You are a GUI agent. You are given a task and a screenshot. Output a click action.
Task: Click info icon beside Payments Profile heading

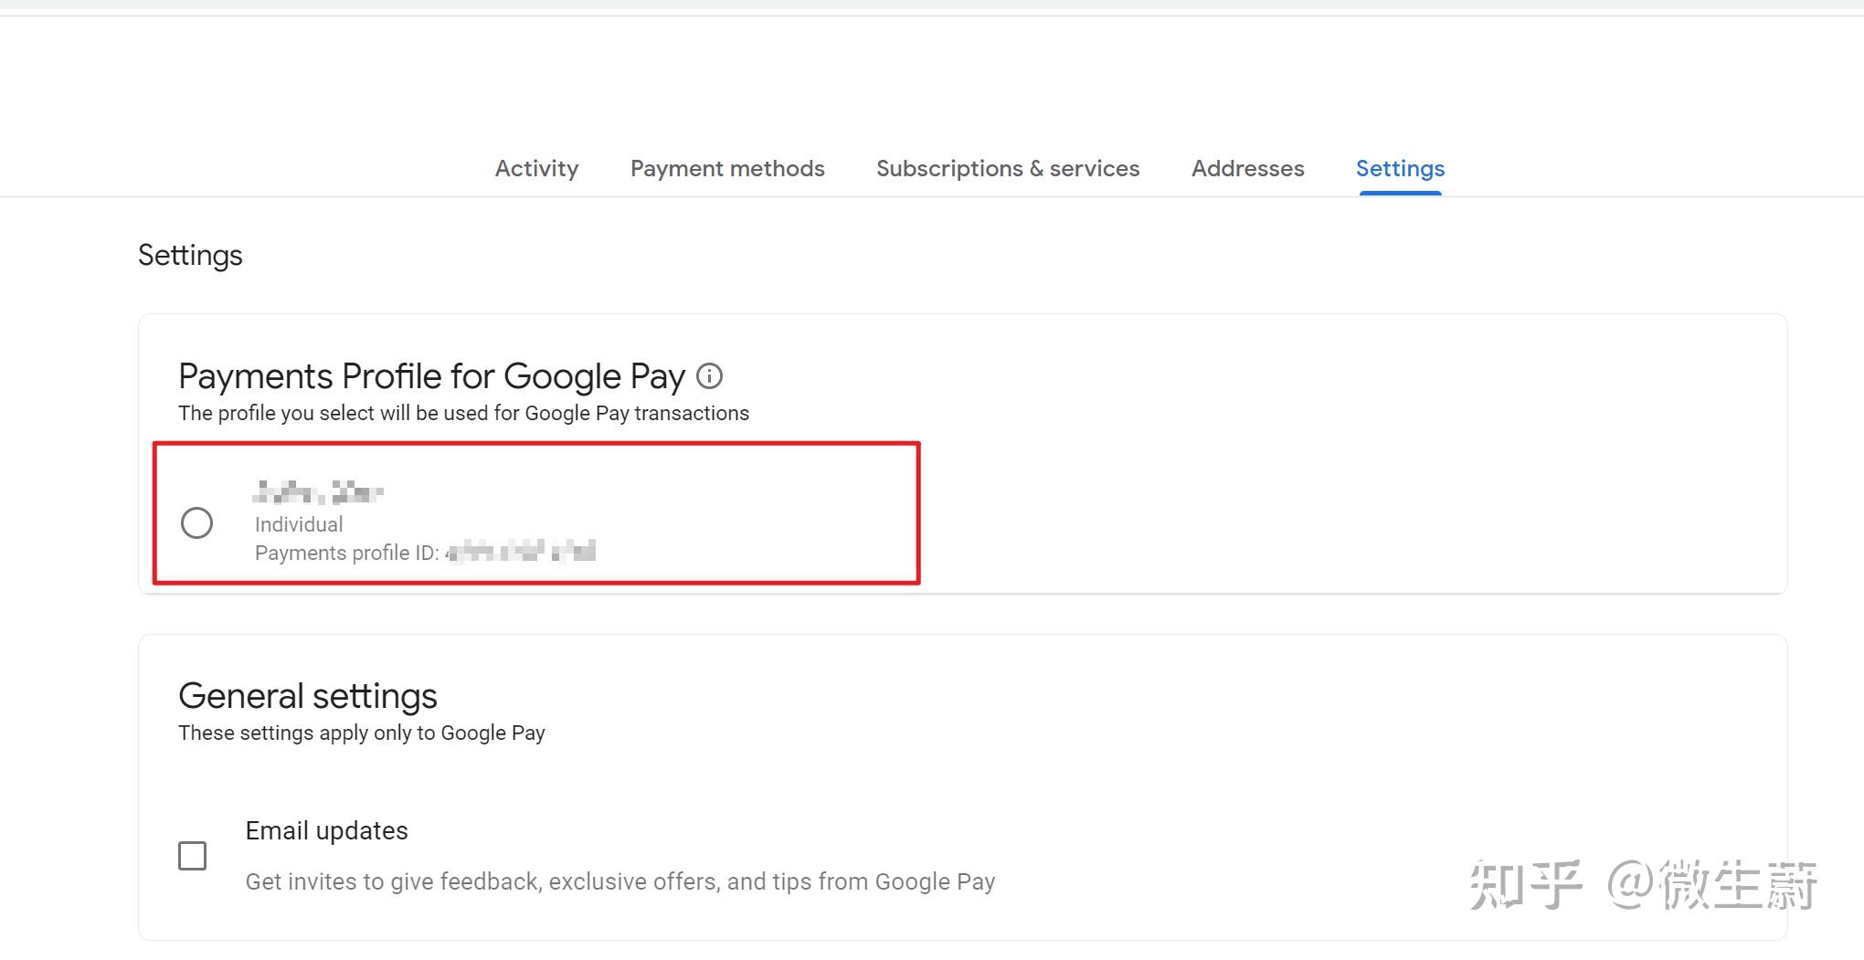click(x=709, y=376)
